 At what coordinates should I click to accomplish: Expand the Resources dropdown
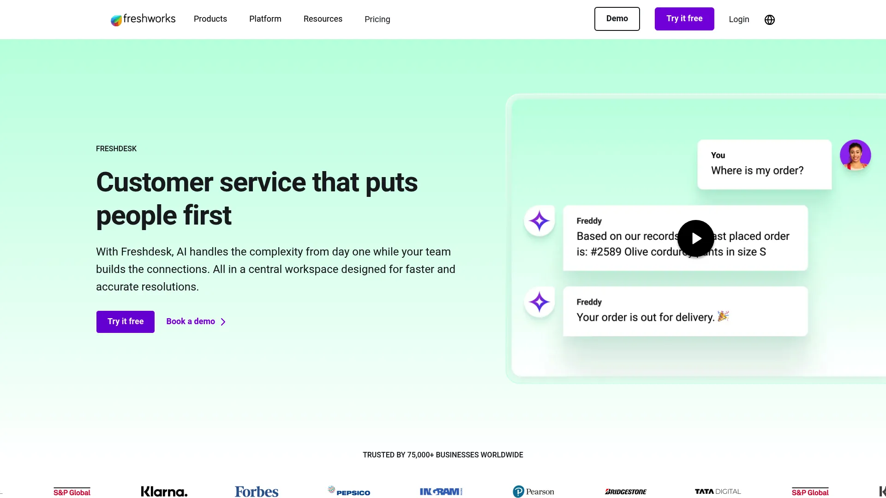(323, 19)
